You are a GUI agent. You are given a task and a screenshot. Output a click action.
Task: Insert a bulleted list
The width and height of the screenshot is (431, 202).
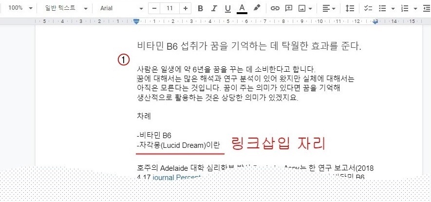coord(382,8)
